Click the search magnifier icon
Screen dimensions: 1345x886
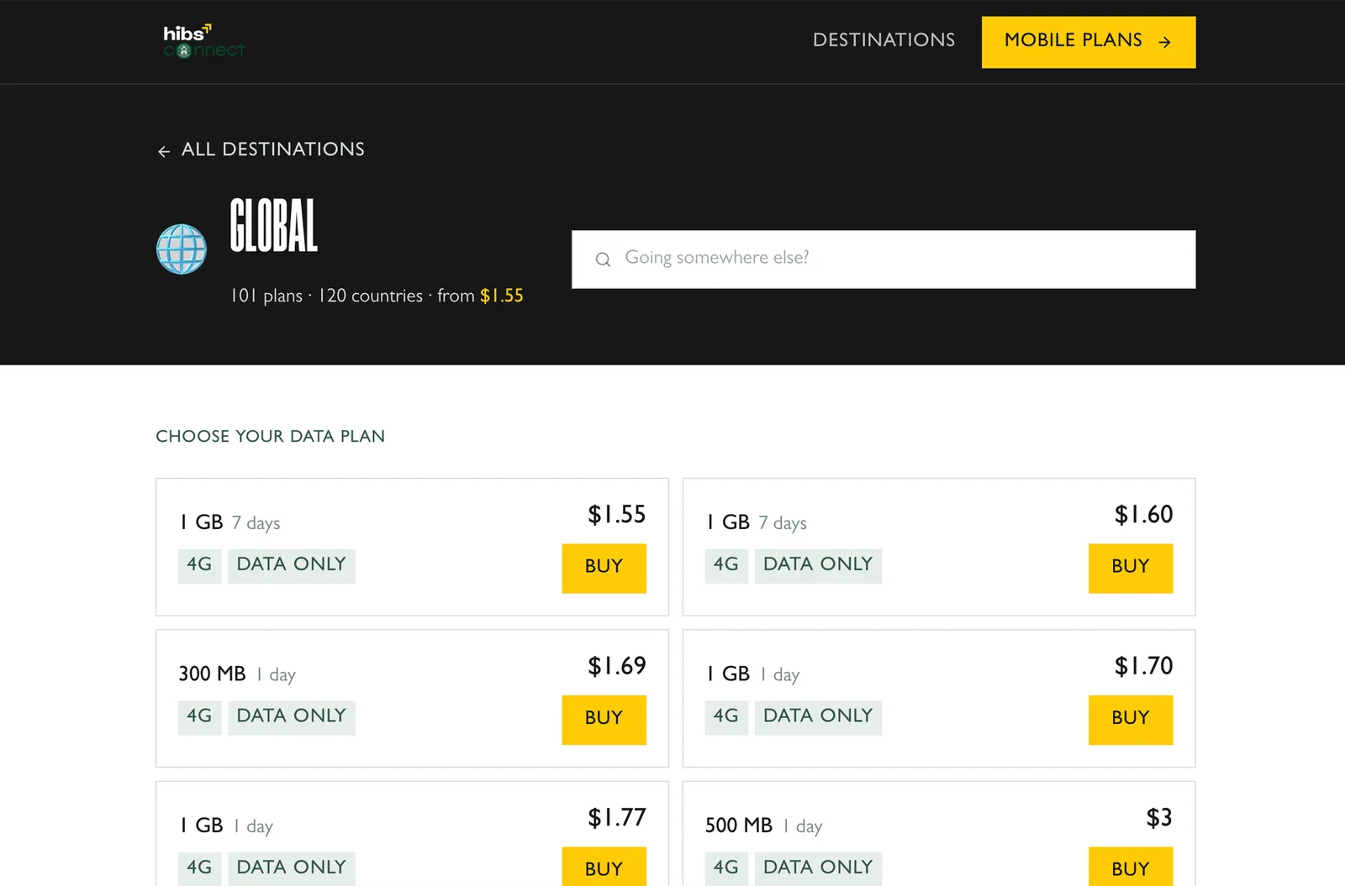point(603,260)
